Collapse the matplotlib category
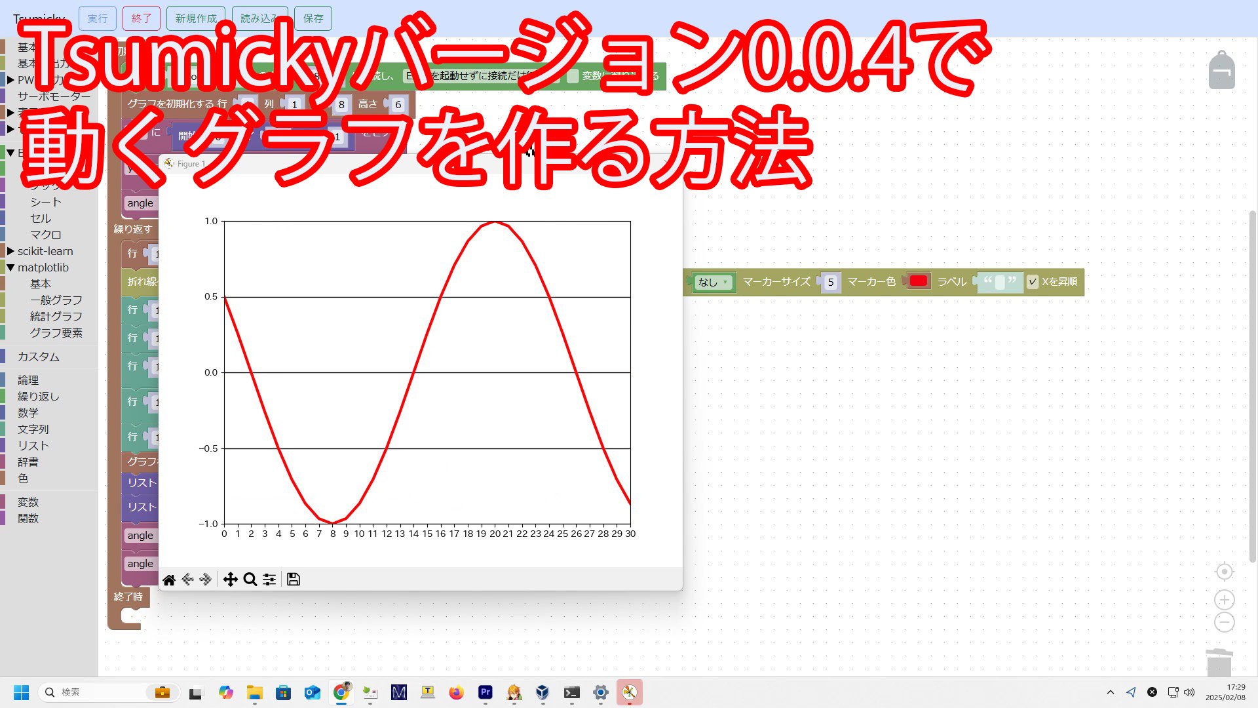The height and width of the screenshot is (708, 1258). [x=10, y=267]
